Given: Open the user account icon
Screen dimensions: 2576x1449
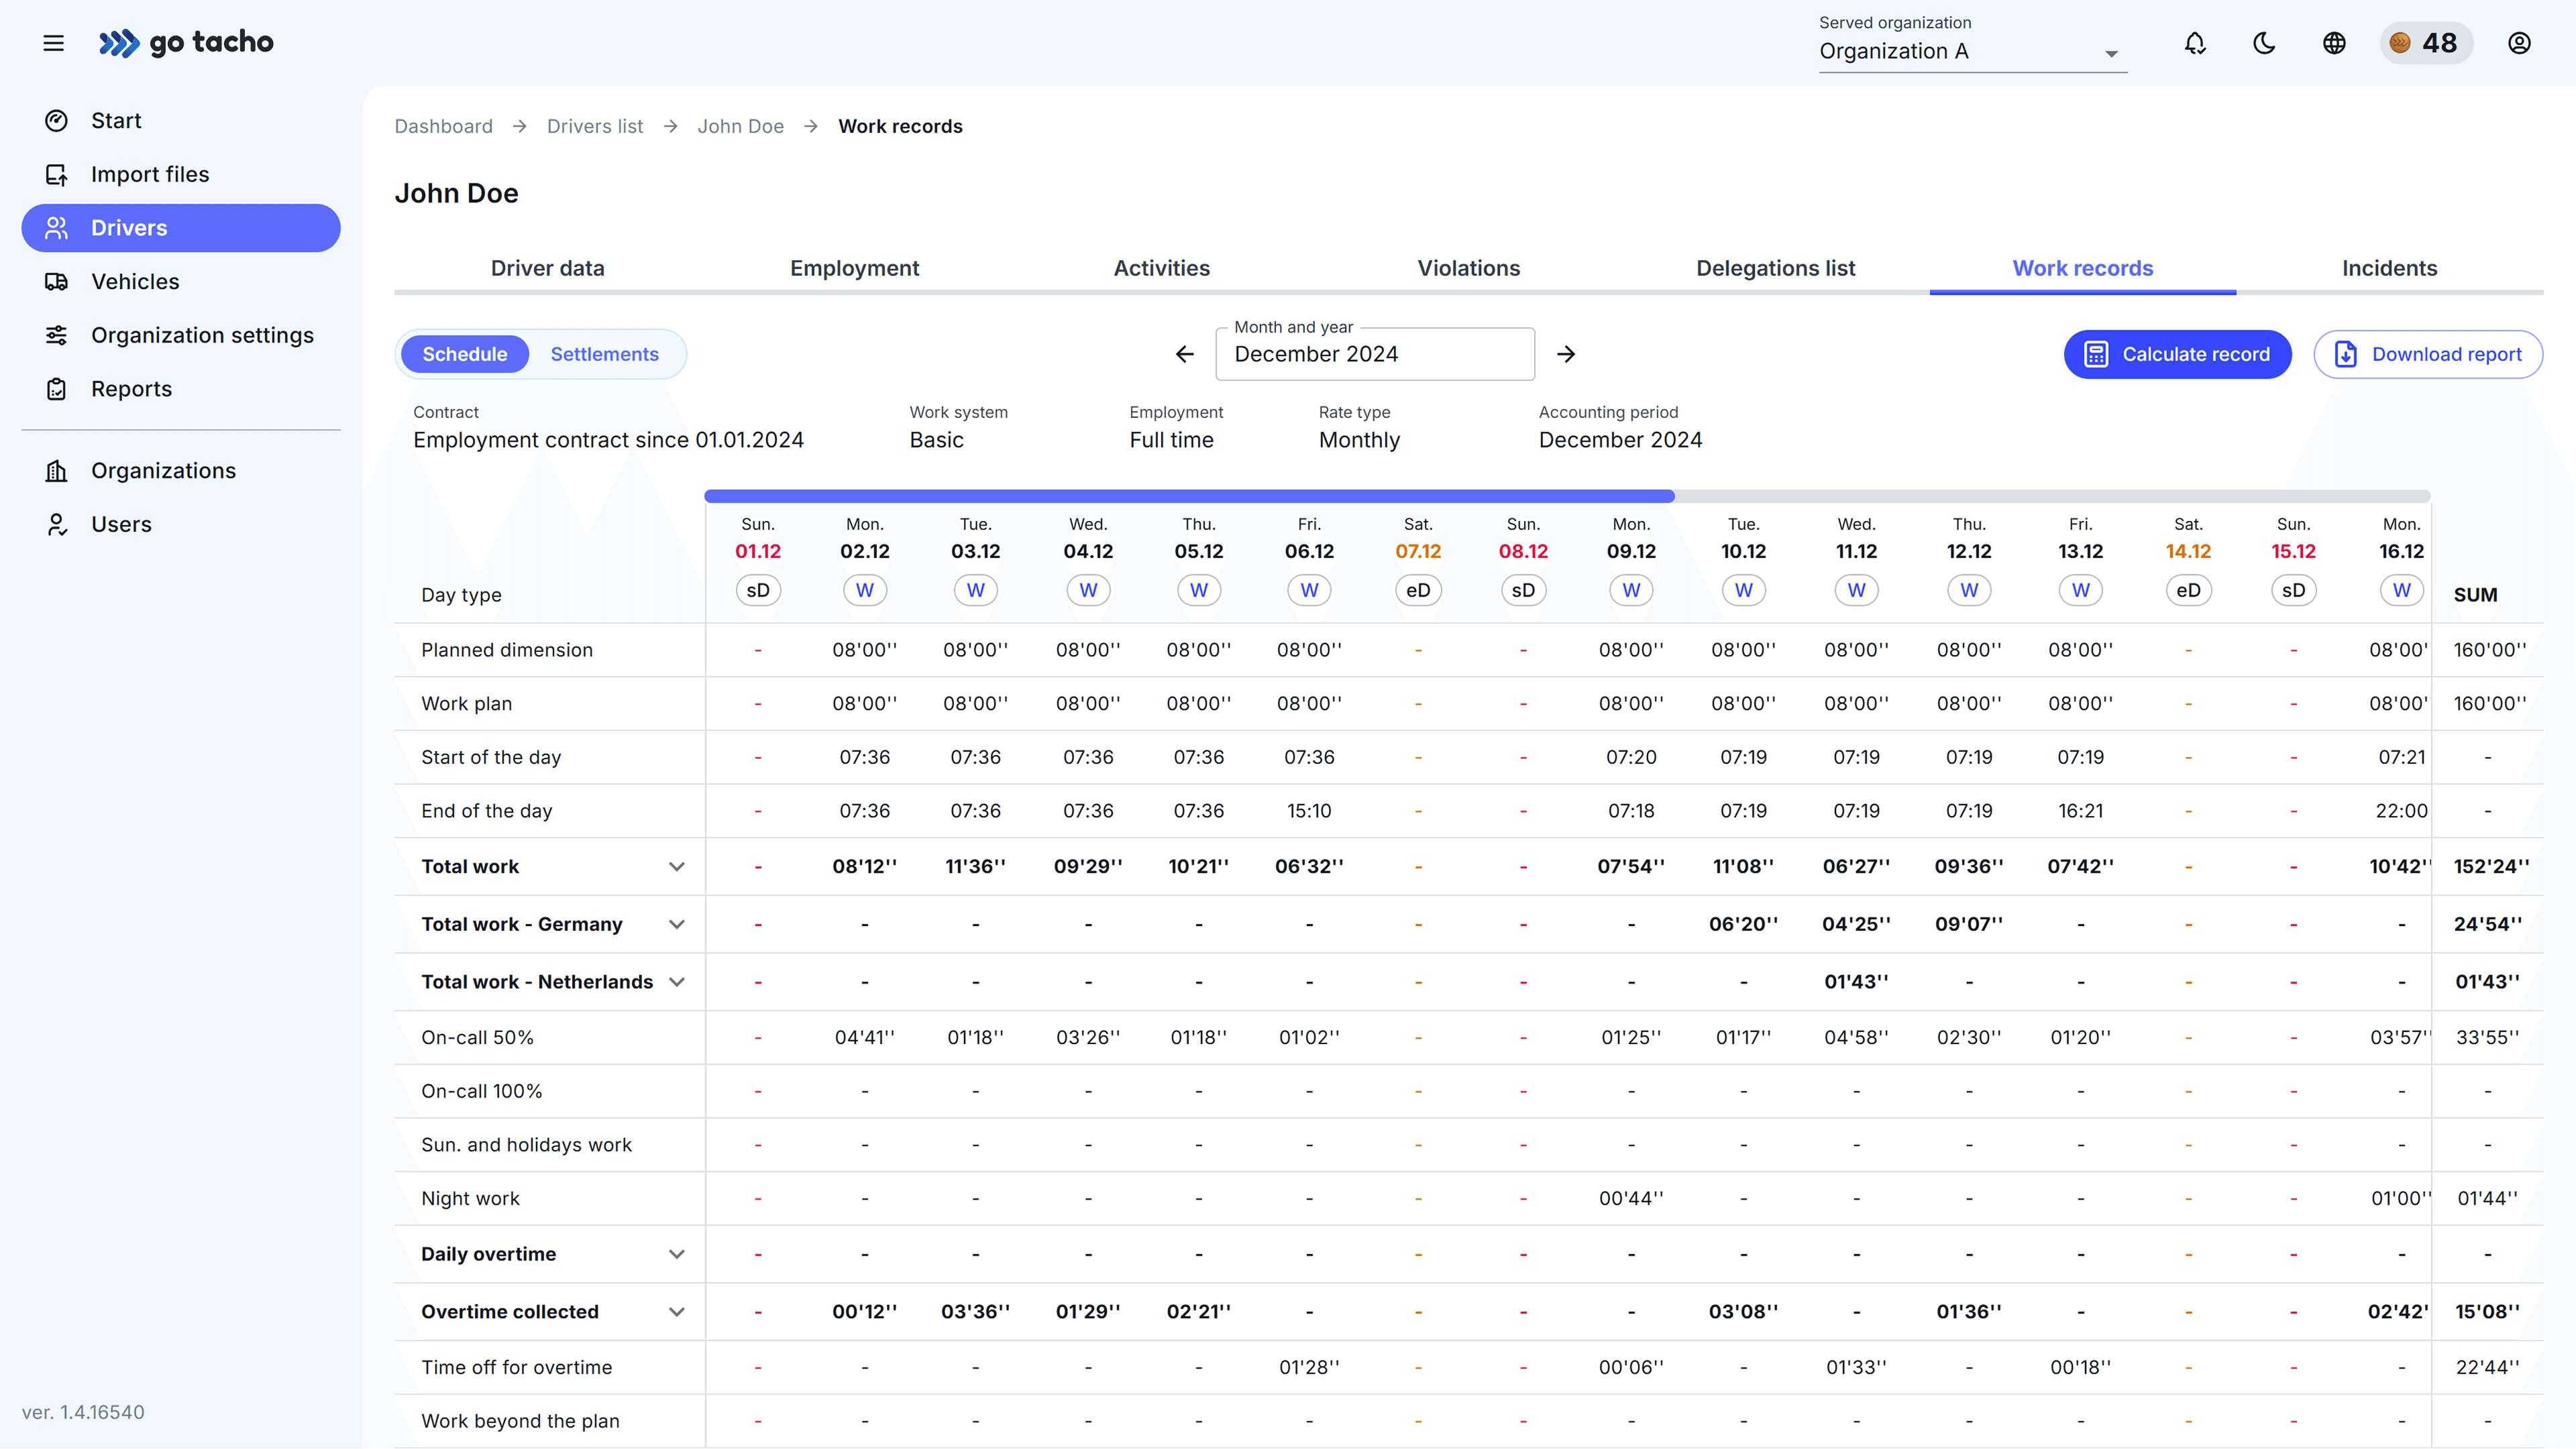Looking at the screenshot, I should 2519,43.
